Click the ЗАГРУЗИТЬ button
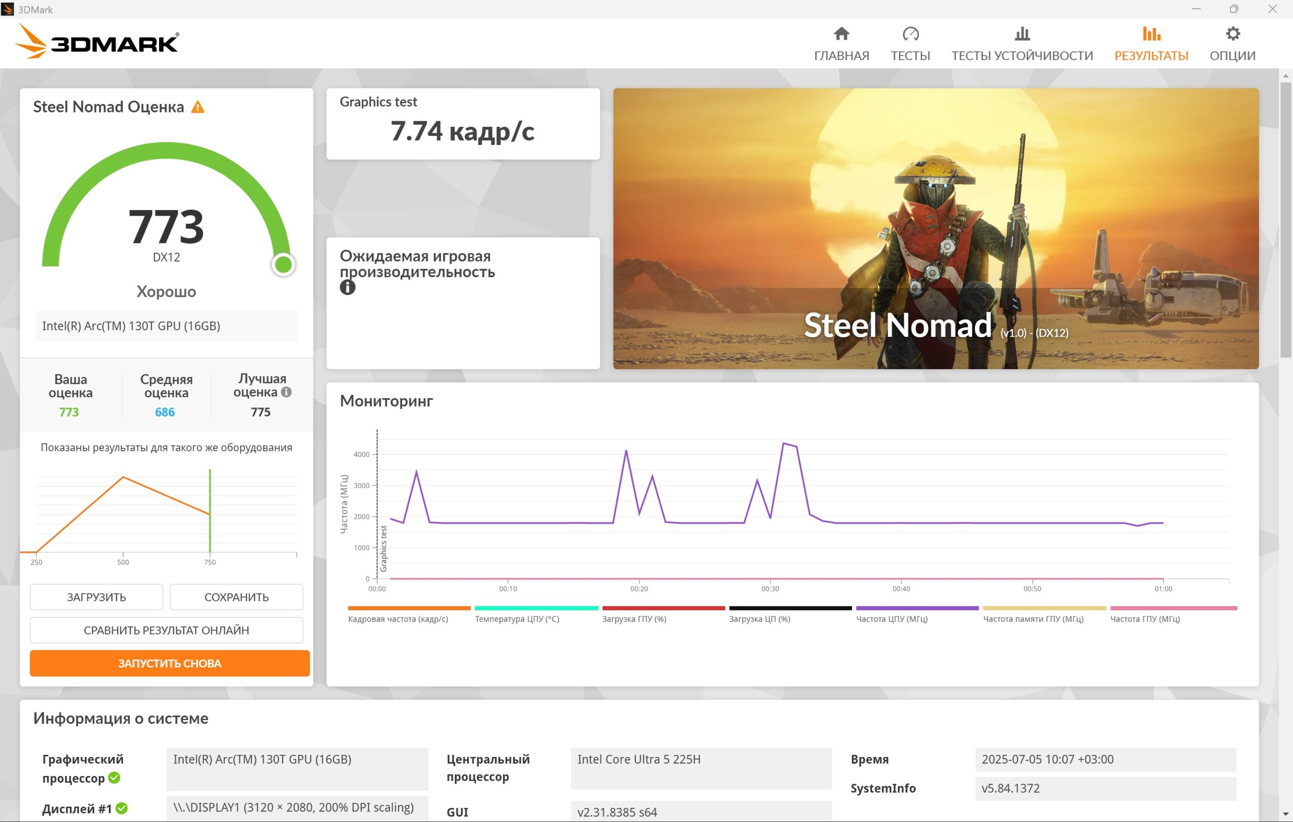 click(x=96, y=597)
